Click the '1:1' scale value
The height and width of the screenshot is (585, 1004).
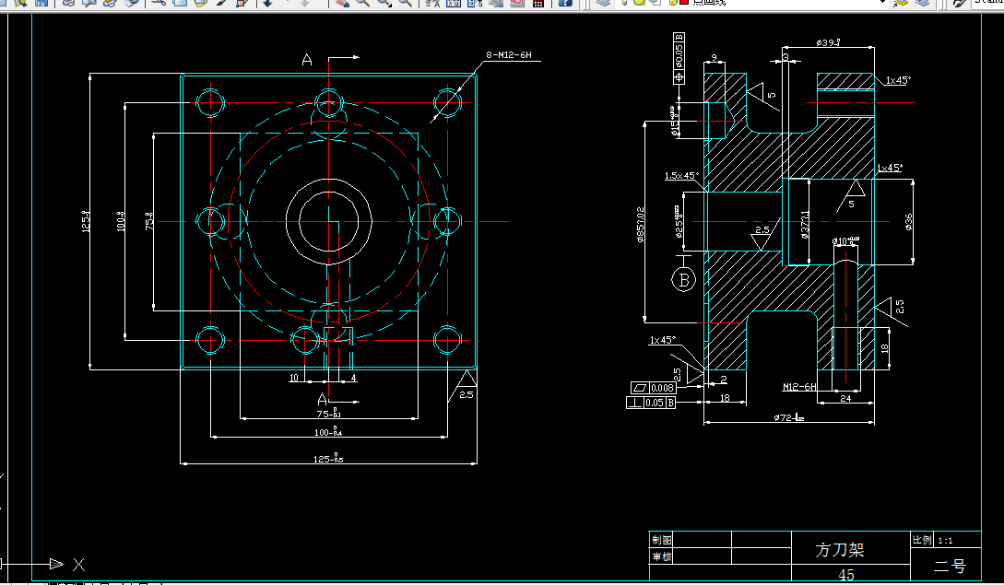pos(945,540)
